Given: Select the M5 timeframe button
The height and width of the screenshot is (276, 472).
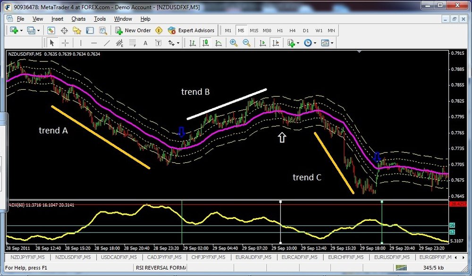Looking at the screenshot, I should [241, 30].
